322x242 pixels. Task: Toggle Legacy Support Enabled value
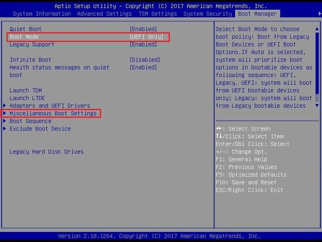point(143,44)
